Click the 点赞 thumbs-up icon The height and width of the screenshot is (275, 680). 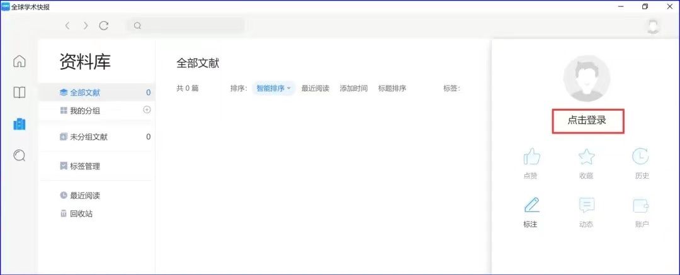[x=531, y=157]
